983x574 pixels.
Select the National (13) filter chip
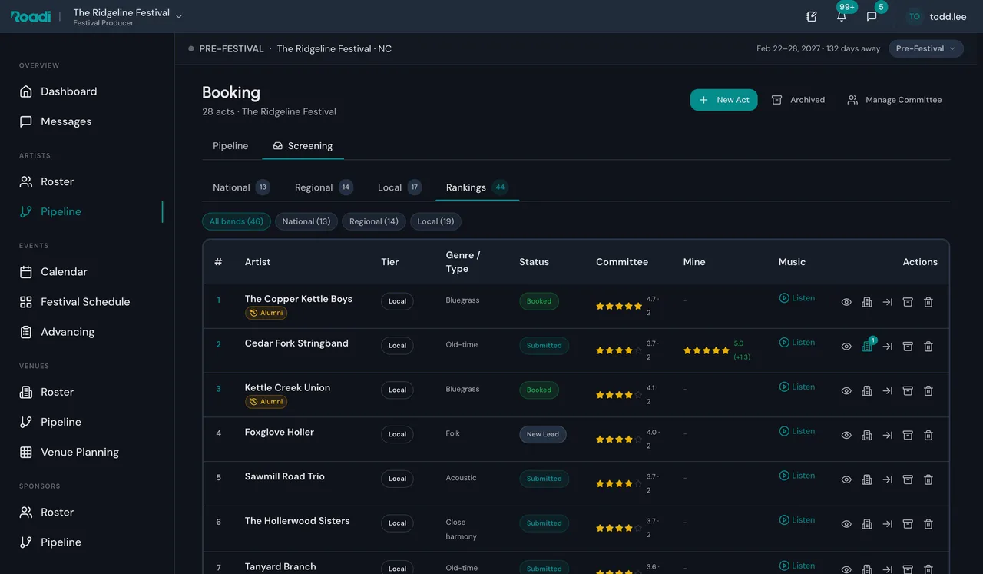[306, 221]
